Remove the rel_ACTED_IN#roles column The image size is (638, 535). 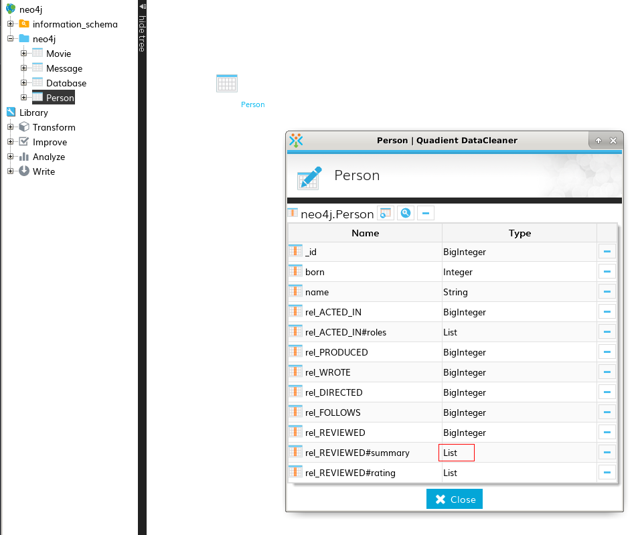pos(607,332)
